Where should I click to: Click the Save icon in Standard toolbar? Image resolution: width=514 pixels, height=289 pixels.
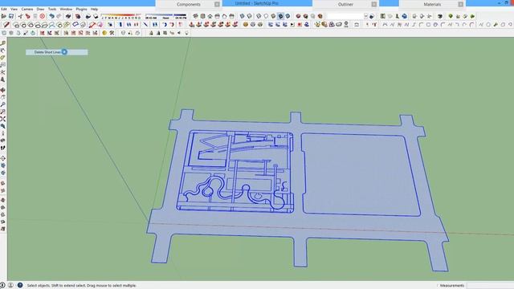tap(11, 16)
